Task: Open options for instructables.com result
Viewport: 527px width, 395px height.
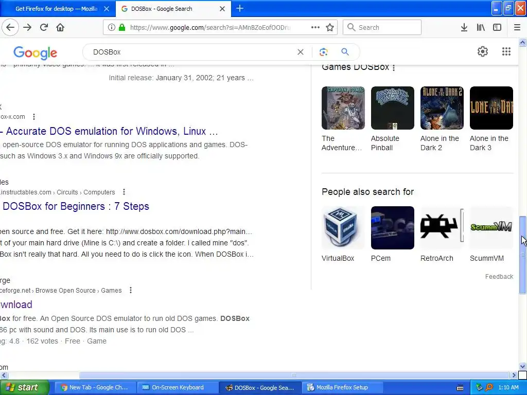Action: pyautogui.click(x=124, y=192)
